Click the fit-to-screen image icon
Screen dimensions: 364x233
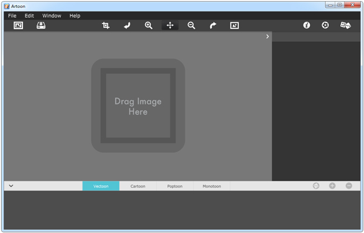[234, 25]
